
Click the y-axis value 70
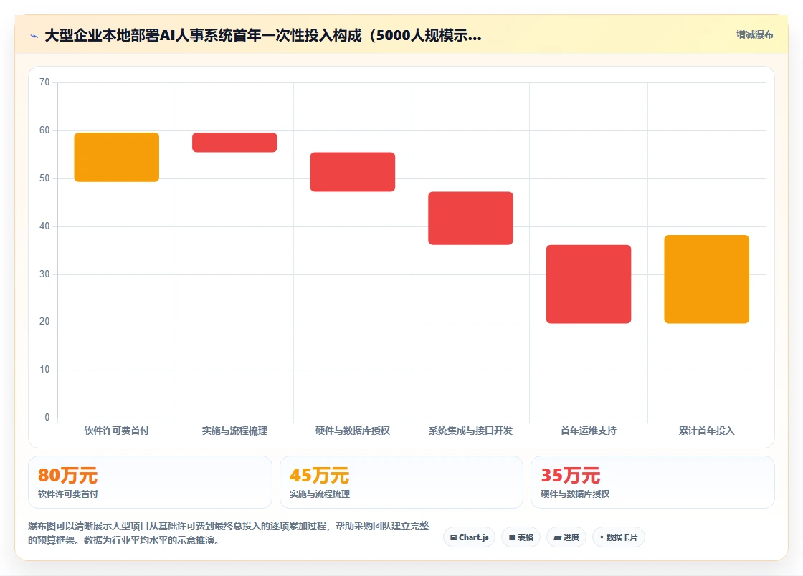click(44, 82)
